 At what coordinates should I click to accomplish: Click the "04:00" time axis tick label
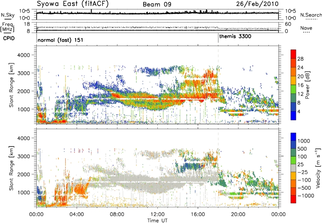pos(76,215)
